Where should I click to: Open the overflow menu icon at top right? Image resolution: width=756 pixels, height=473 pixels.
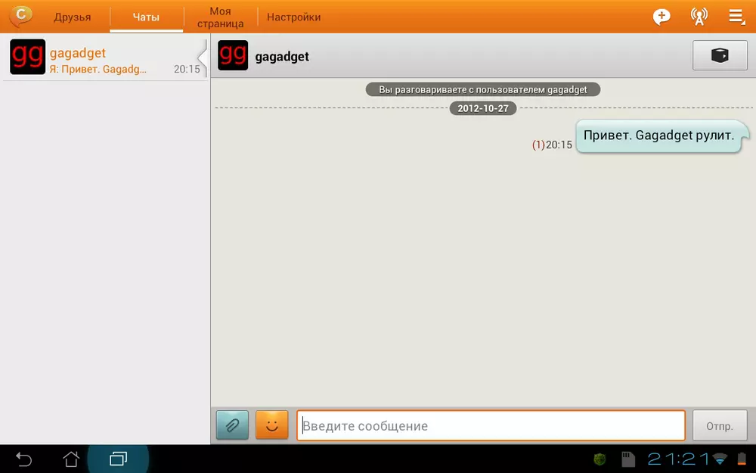[736, 17]
